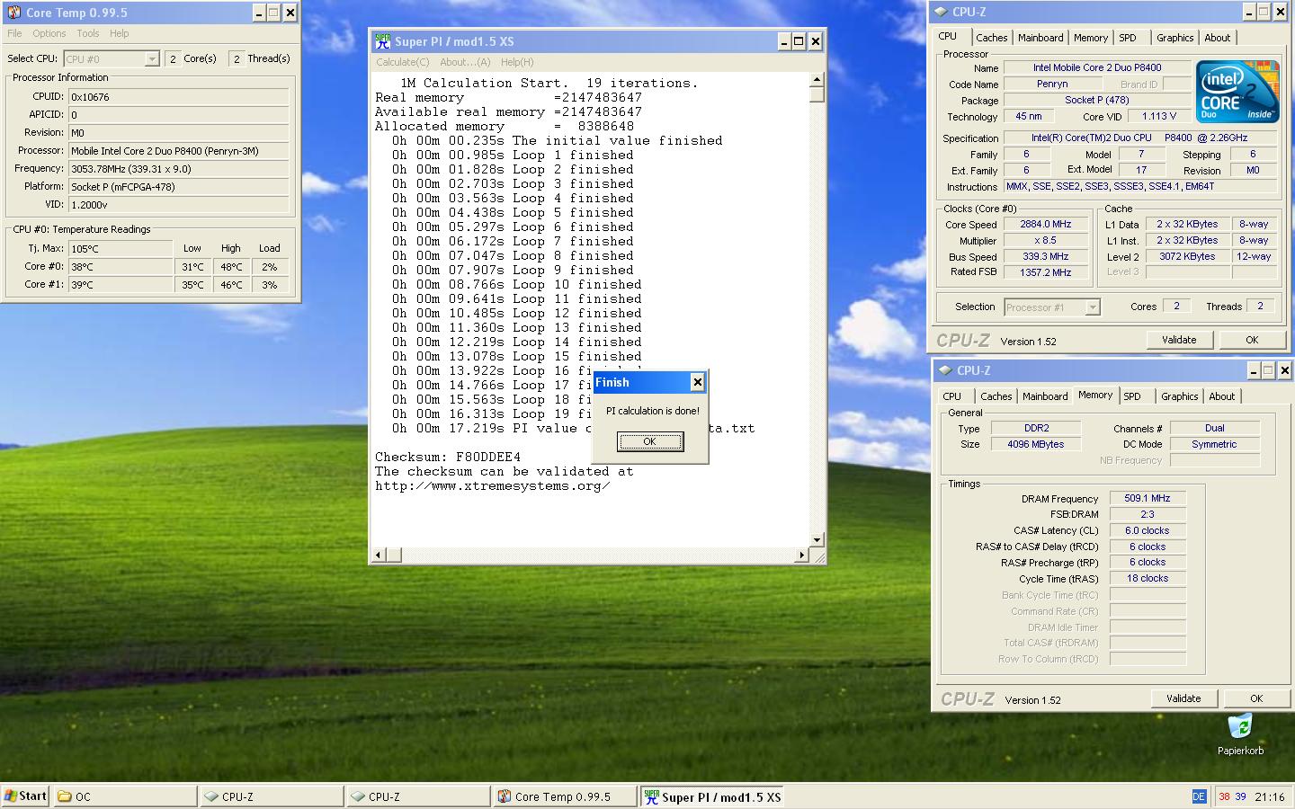This screenshot has width=1295, height=809.
Task: Switch to the OC folder taskbar item
Action: 126,796
